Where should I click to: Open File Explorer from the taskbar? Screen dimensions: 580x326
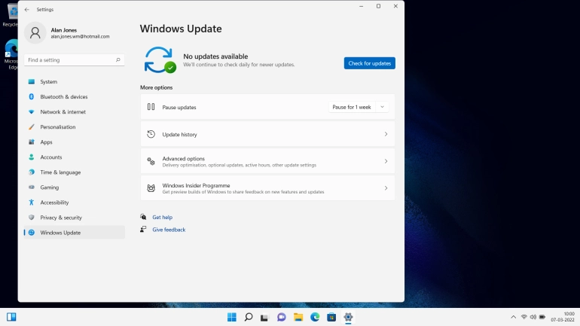click(298, 317)
